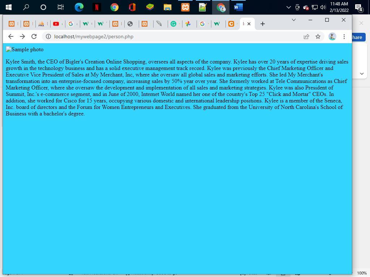The image size is (370, 277).
Task: Click the share icon in the address bar
Action: point(306,36)
